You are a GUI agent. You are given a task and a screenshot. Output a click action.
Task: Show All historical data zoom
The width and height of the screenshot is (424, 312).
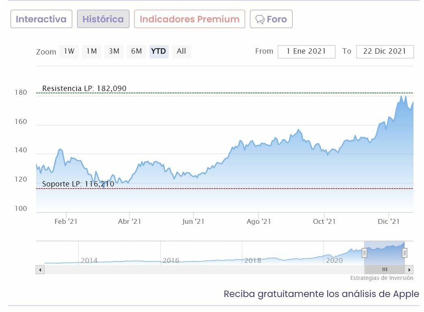pos(181,51)
